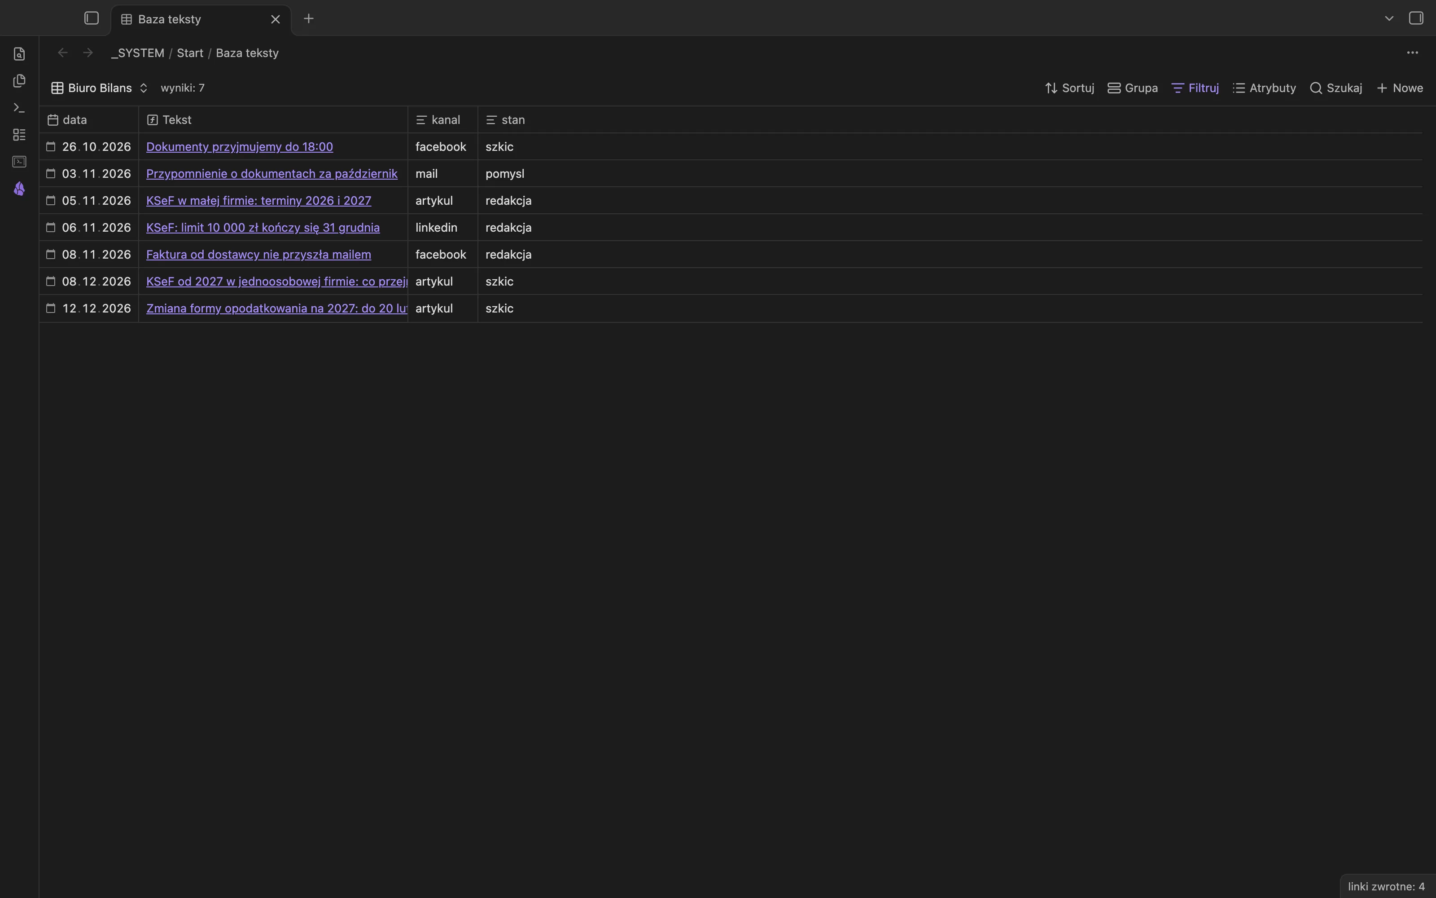
Task: Open the Grupa grouping options
Action: click(x=1133, y=88)
